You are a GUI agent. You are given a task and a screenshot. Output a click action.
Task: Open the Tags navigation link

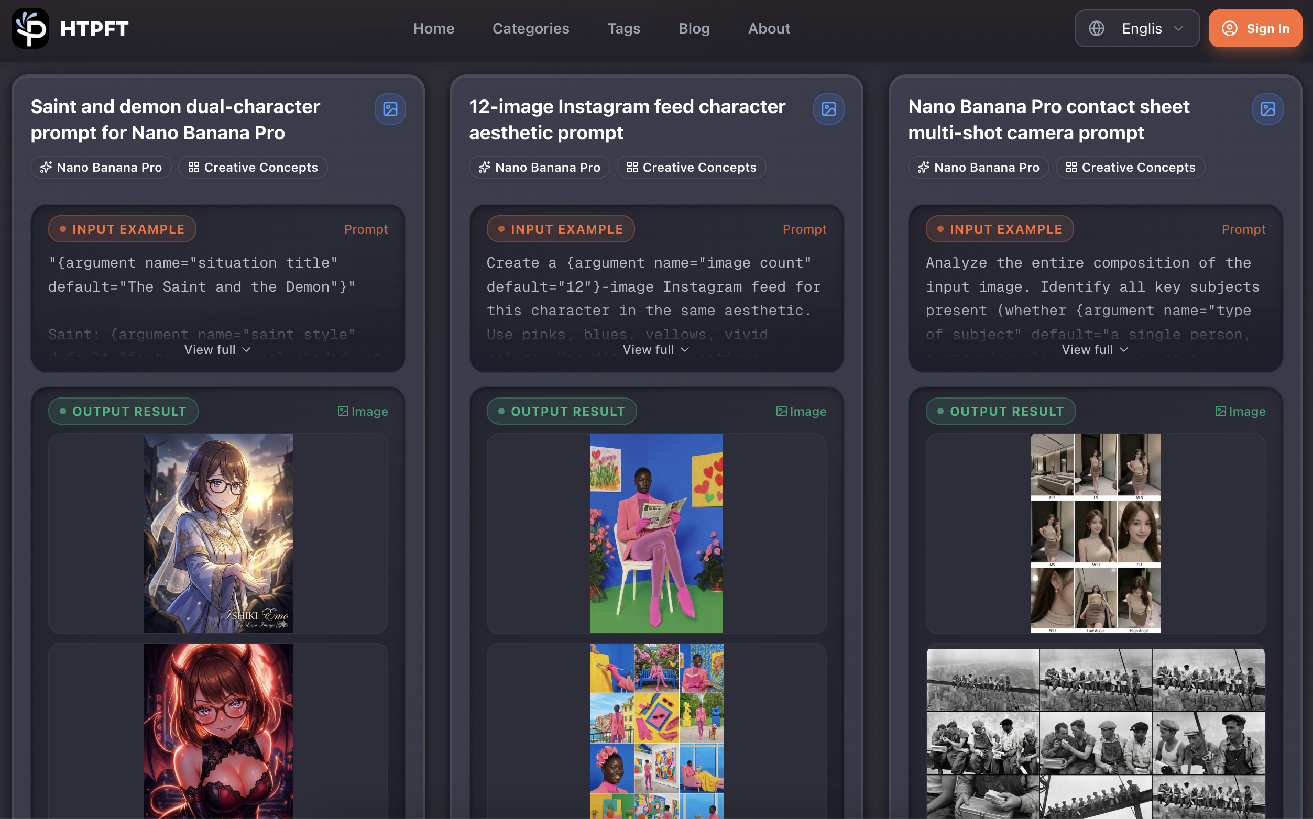pyautogui.click(x=623, y=28)
